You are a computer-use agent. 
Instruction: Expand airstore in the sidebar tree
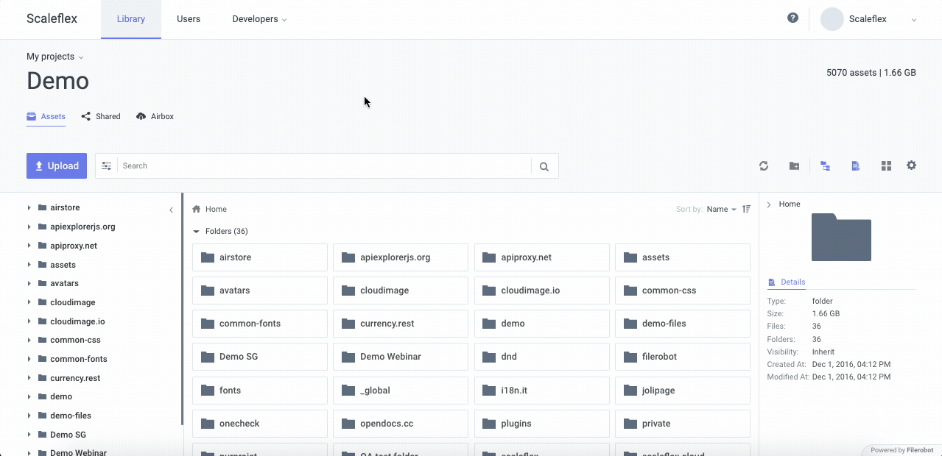29,207
